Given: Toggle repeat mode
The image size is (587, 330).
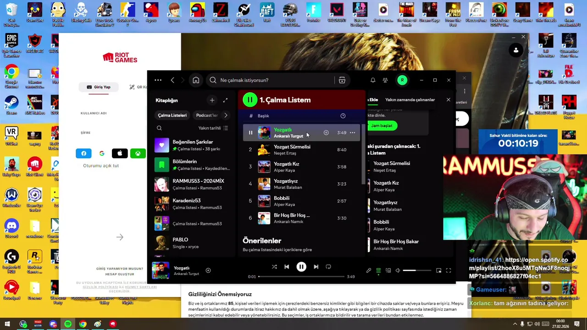Looking at the screenshot, I should point(328,267).
